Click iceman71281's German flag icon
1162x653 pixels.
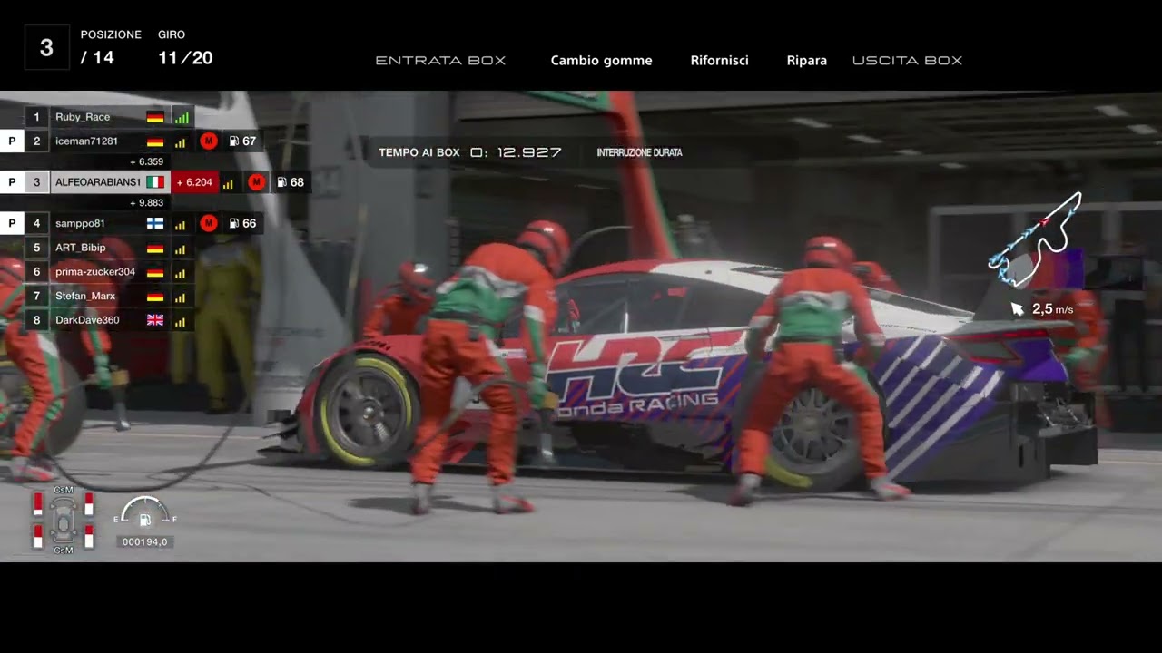(x=155, y=141)
